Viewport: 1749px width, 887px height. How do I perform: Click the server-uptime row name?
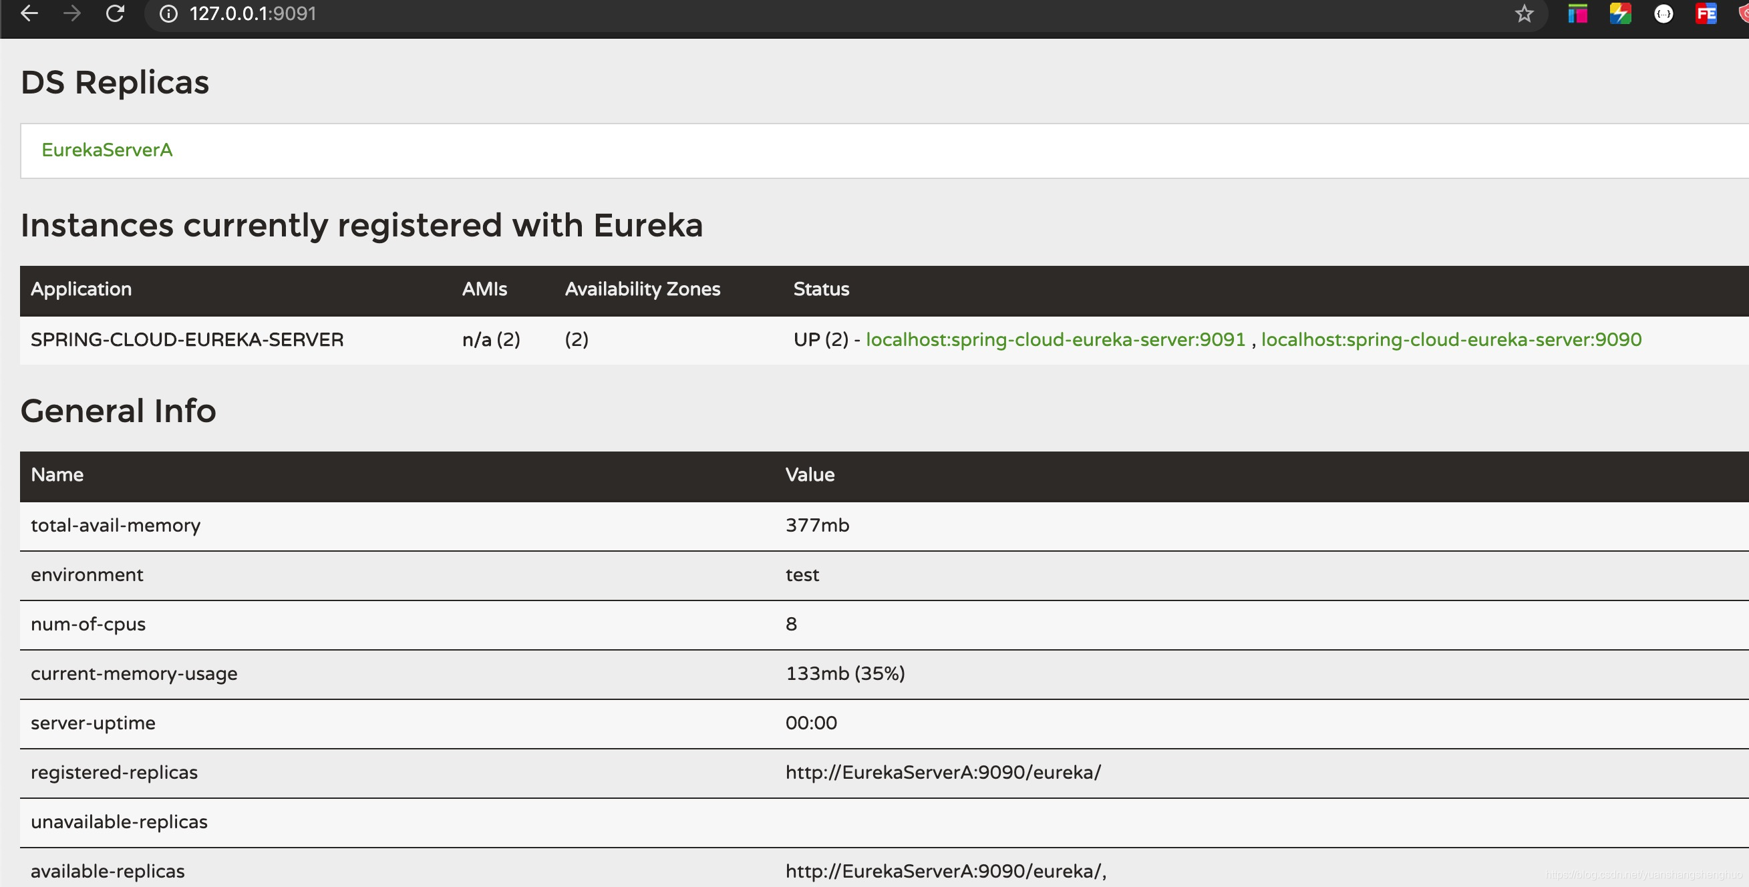pos(93,723)
